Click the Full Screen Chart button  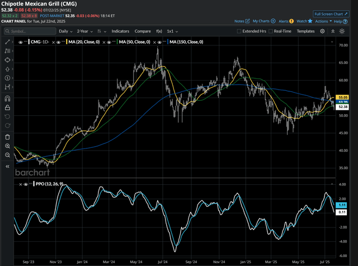tap(331, 14)
